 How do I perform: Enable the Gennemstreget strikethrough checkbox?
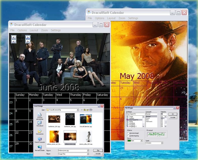[x=128, y=133]
